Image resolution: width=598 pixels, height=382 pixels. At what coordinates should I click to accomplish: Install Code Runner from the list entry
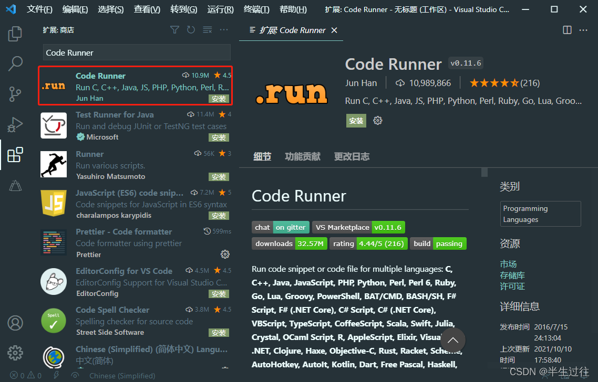click(x=219, y=99)
